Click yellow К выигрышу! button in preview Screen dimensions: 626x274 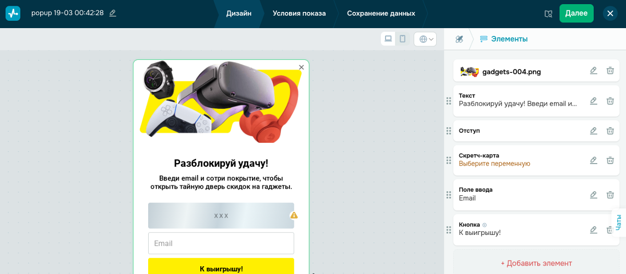coord(221,266)
